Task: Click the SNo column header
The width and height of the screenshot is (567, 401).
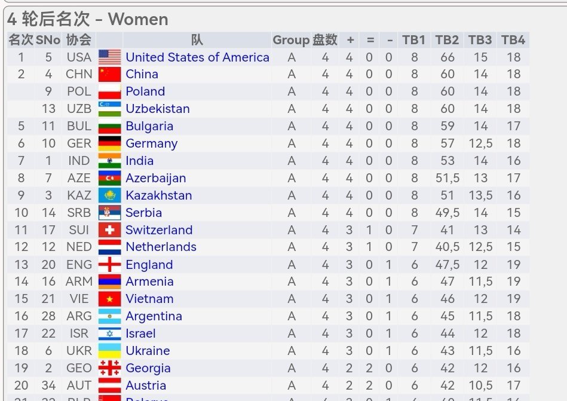Action: point(48,40)
